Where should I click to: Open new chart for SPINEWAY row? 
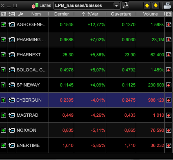(12, 85)
